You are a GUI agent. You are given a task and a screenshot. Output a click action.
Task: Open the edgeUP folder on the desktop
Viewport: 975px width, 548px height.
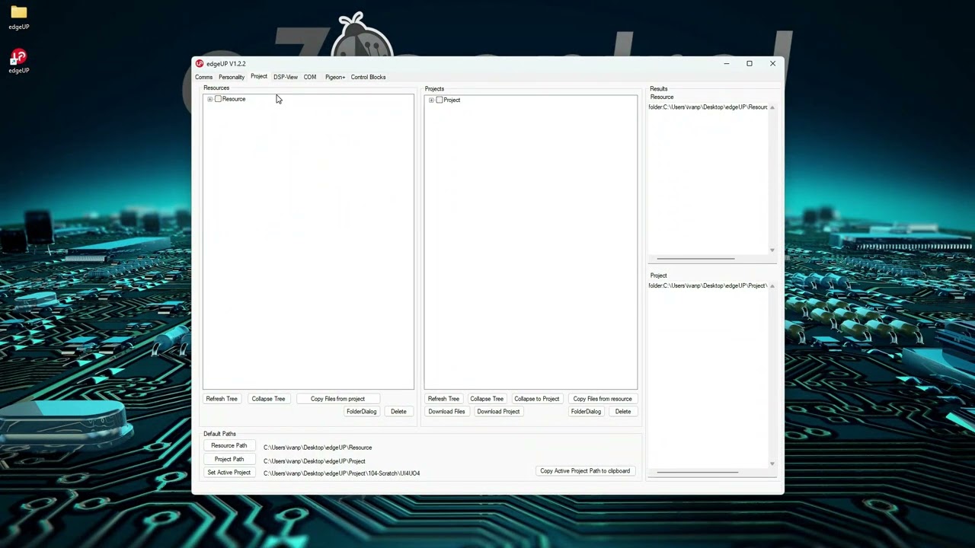[x=19, y=17]
